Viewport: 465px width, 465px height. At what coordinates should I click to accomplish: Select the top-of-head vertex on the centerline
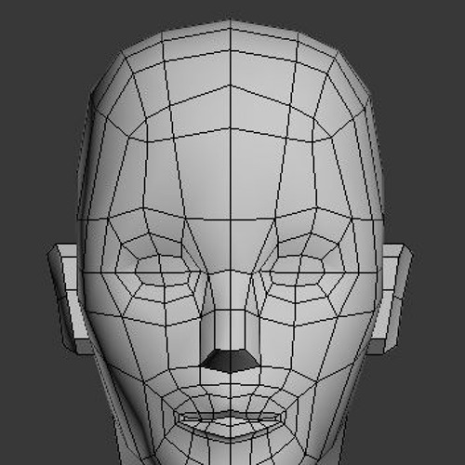231,20
